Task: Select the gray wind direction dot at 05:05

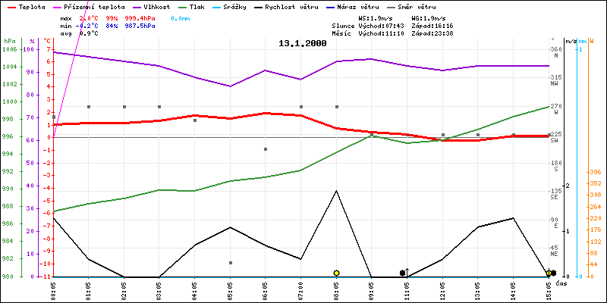Action: (230, 263)
